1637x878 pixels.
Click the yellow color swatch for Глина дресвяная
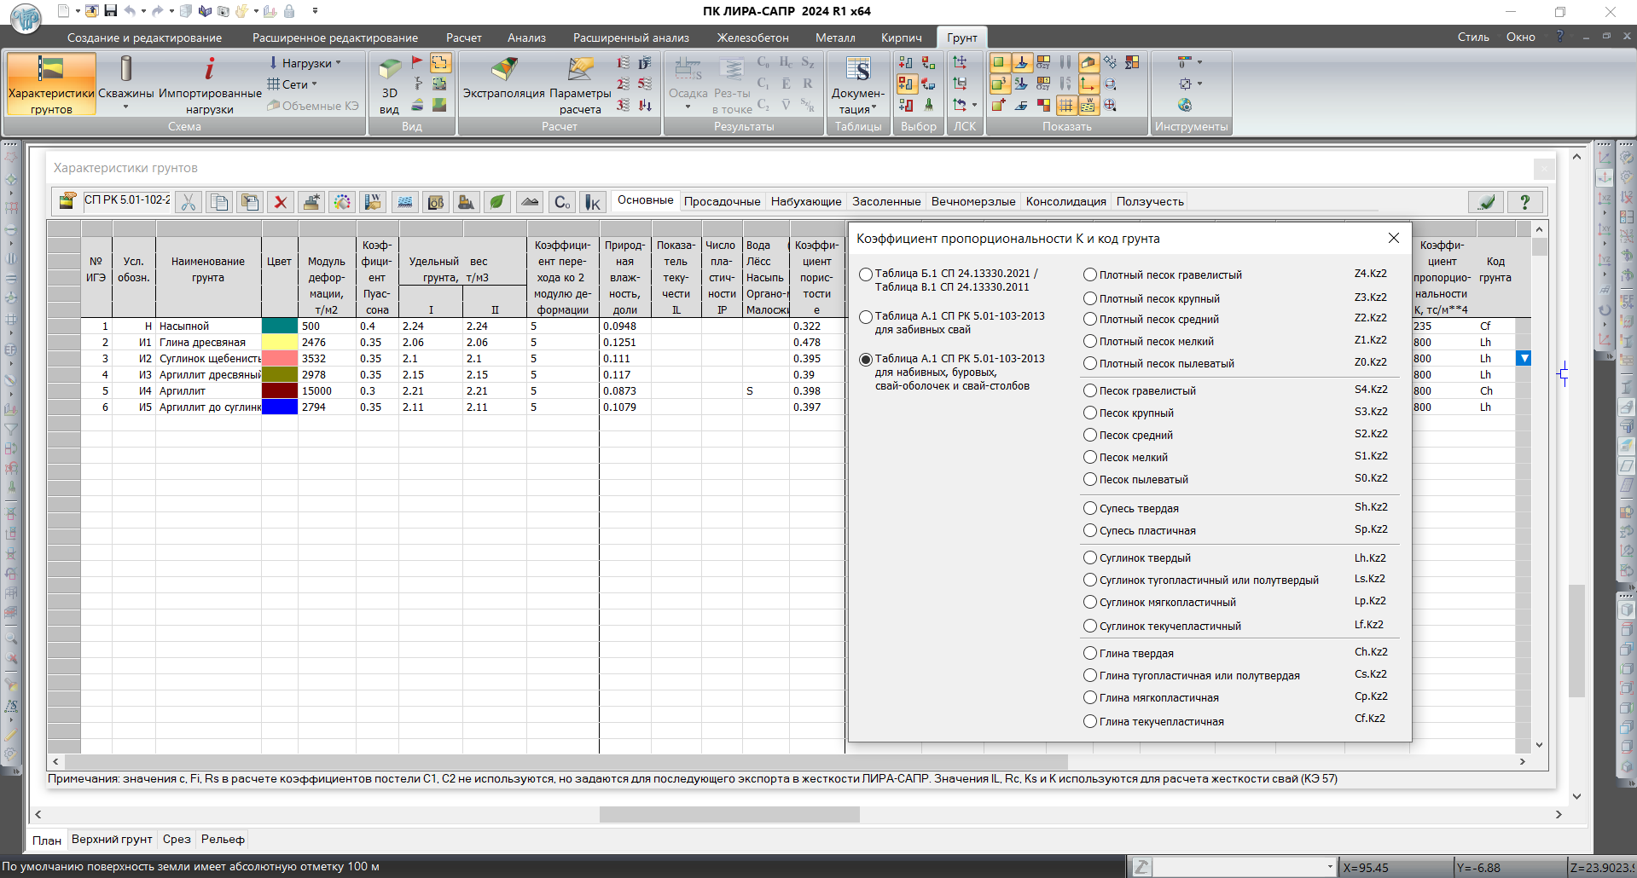pyautogui.click(x=280, y=343)
